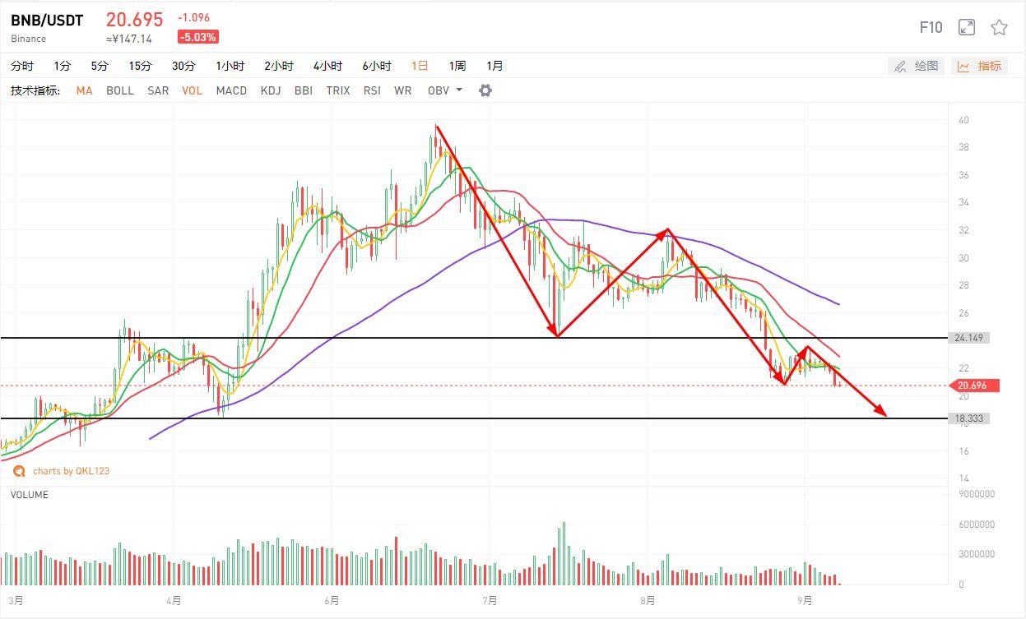Screen dimensions: 1026x619
Task: Click the -5.03% change badge
Action: tap(197, 37)
